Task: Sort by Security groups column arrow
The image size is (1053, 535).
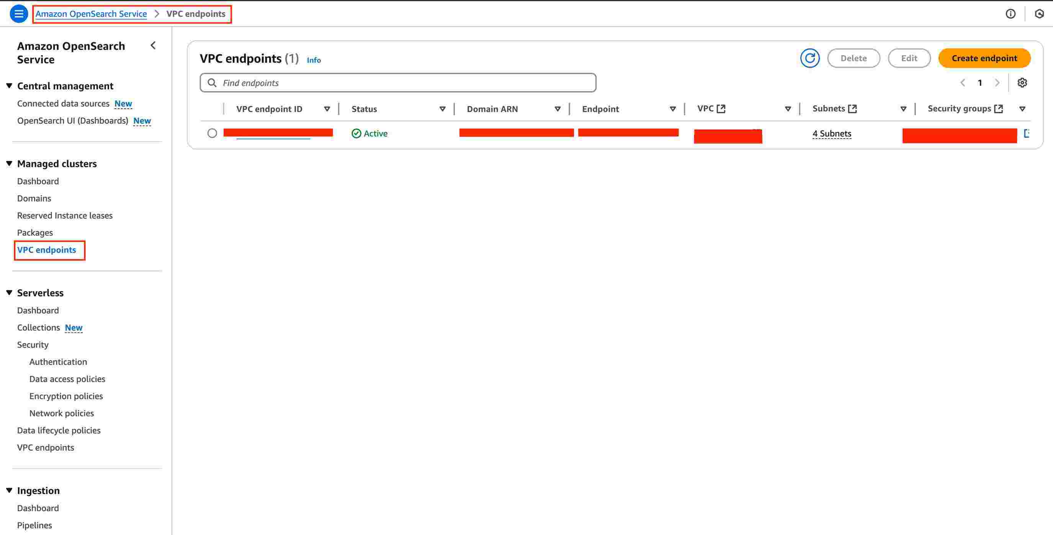Action: (1022, 109)
